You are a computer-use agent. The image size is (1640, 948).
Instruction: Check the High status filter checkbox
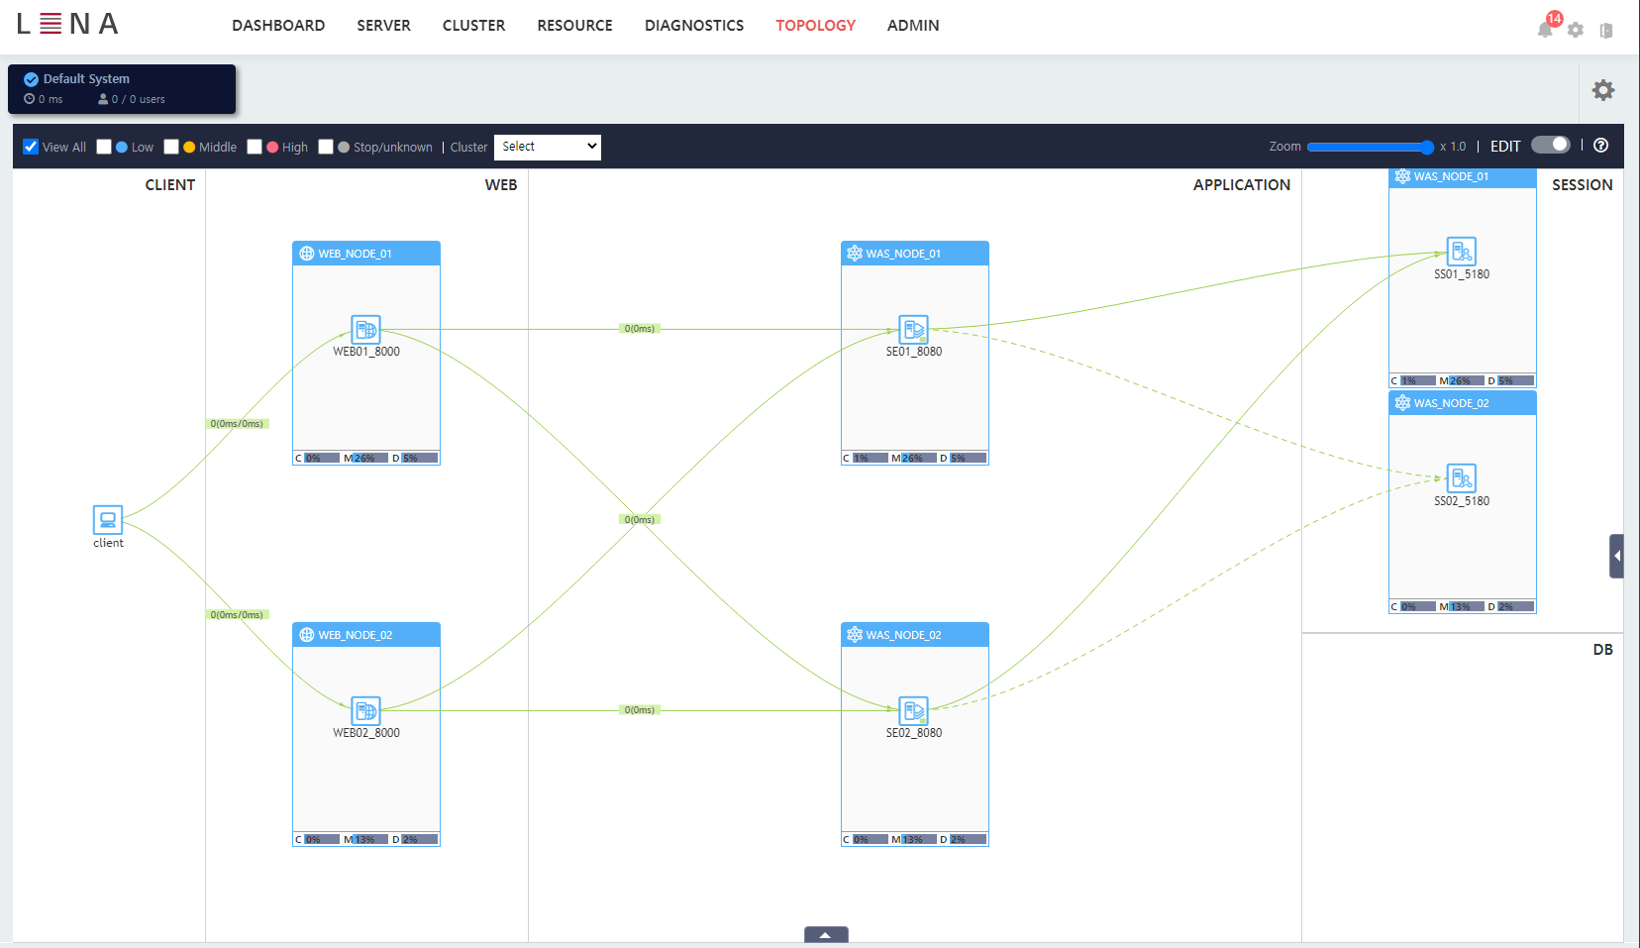(255, 147)
